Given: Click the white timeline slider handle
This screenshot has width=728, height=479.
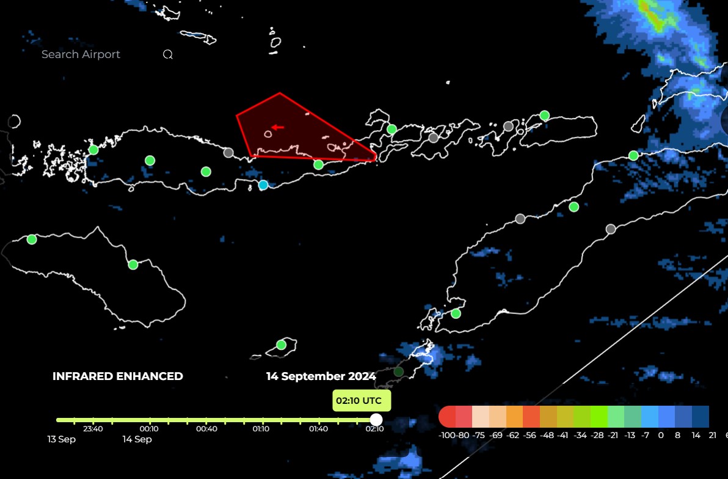Looking at the screenshot, I should tap(376, 420).
